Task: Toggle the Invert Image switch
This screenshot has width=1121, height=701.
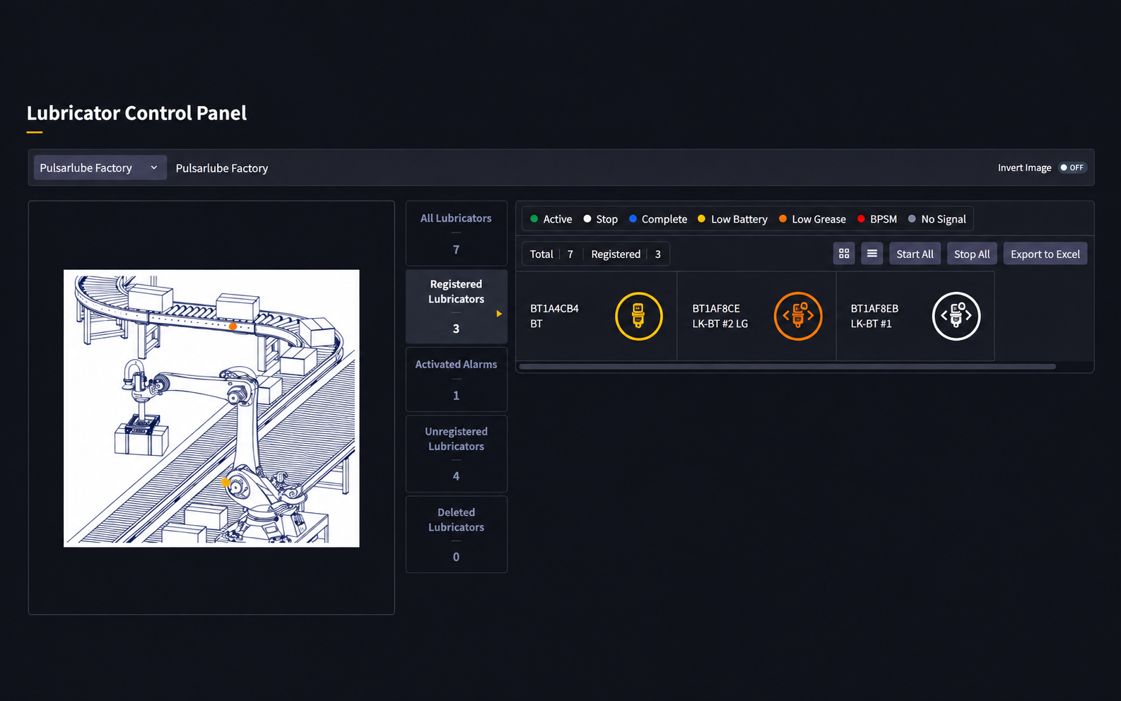Action: pyautogui.click(x=1072, y=167)
